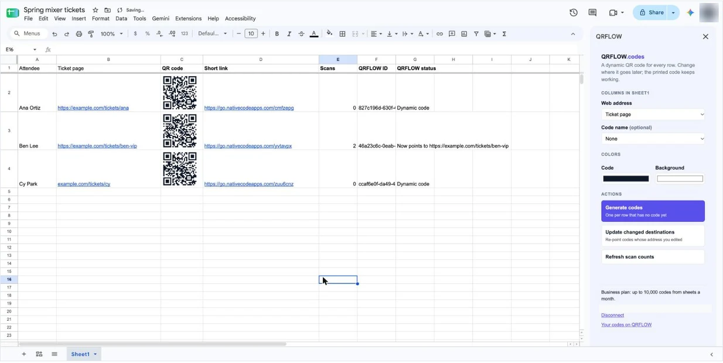The height and width of the screenshot is (363, 723).
Task: Open zoom level dropdown
Action: (x=112, y=34)
